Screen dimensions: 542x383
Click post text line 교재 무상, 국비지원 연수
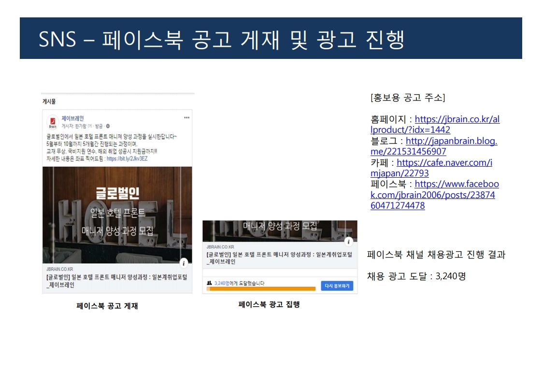(x=101, y=151)
